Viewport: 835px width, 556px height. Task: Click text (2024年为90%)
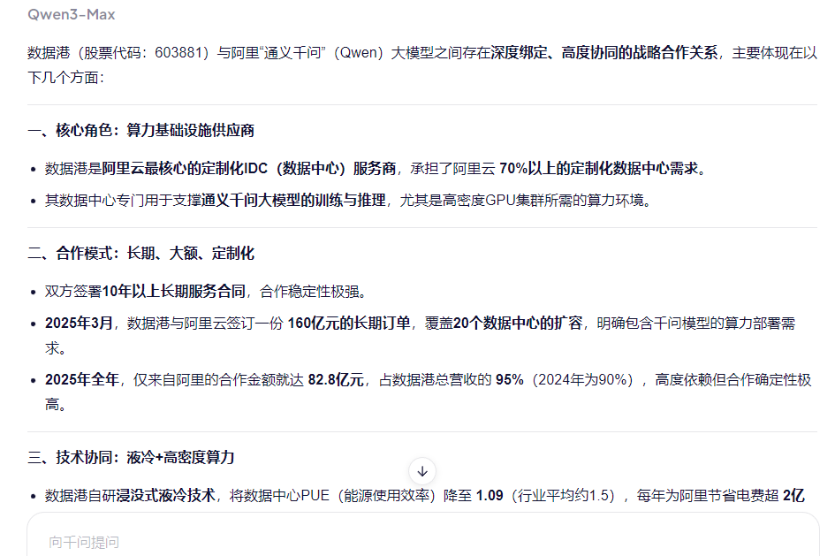[585, 380]
